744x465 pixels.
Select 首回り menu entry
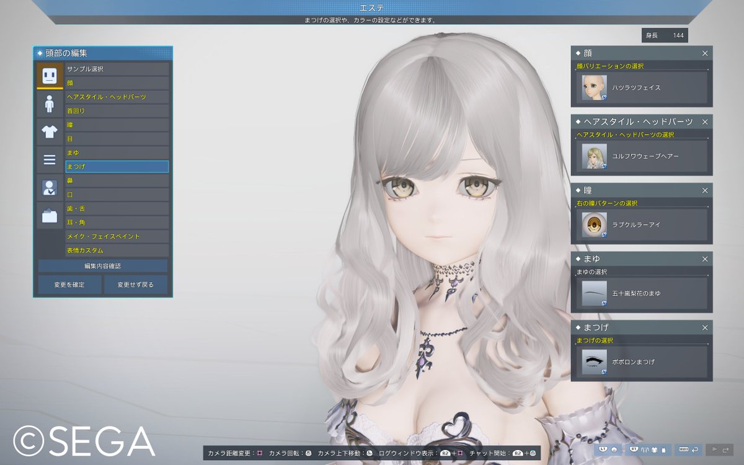(117, 111)
